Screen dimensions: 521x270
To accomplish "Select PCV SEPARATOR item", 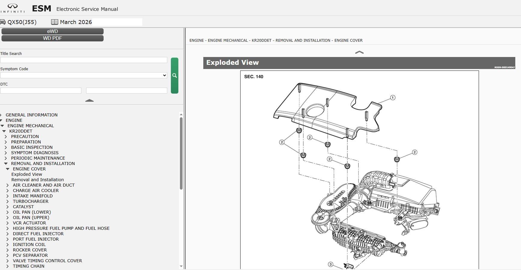I will [x=30, y=255].
